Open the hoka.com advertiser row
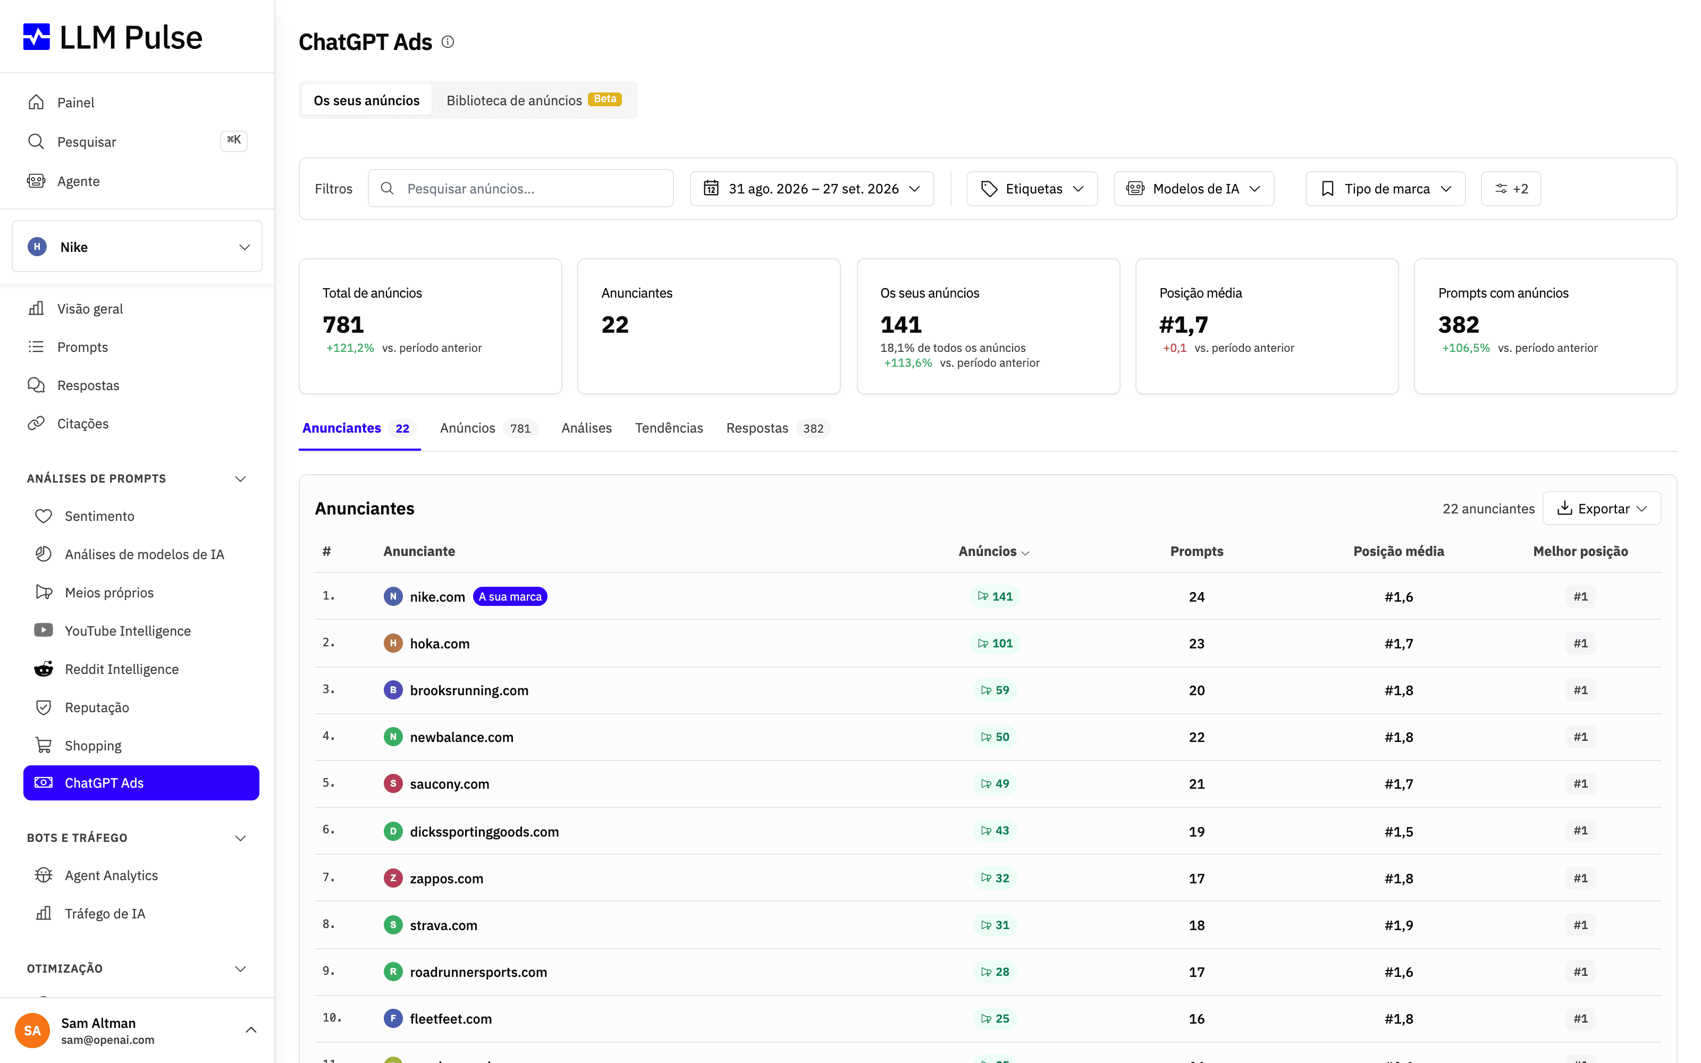Viewport: 1701px width, 1063px height. (988, 643)
